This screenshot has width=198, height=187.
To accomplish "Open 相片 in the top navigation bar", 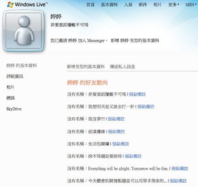I will pyautogui.click(x=157, y=5).
